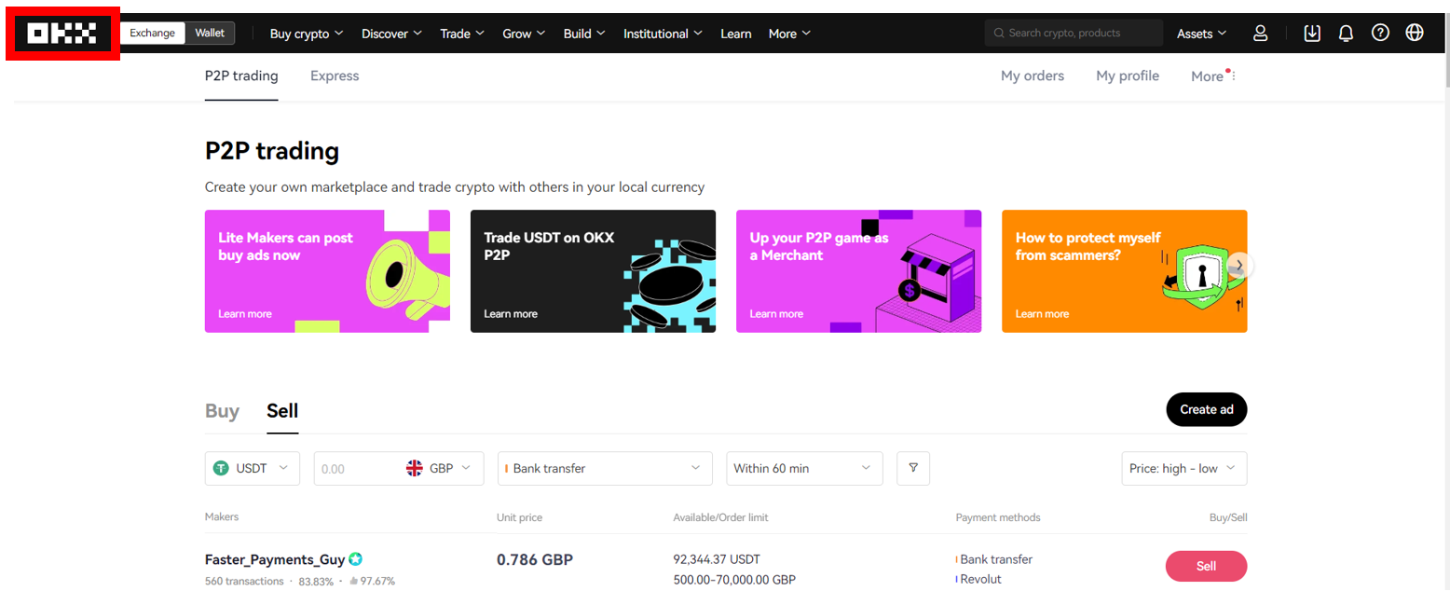Open the Price: high - low sort dropdown
The image size is (1450, 591).
(x=1183, y=468)
